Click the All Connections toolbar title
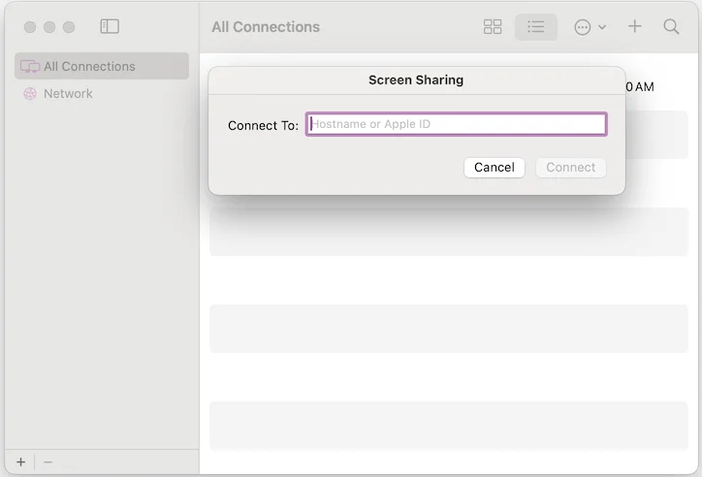The height and width of the screenshot is (477, 702). tap(266, 27)
